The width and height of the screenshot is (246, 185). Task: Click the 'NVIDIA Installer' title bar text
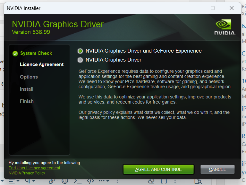[23, 8]
